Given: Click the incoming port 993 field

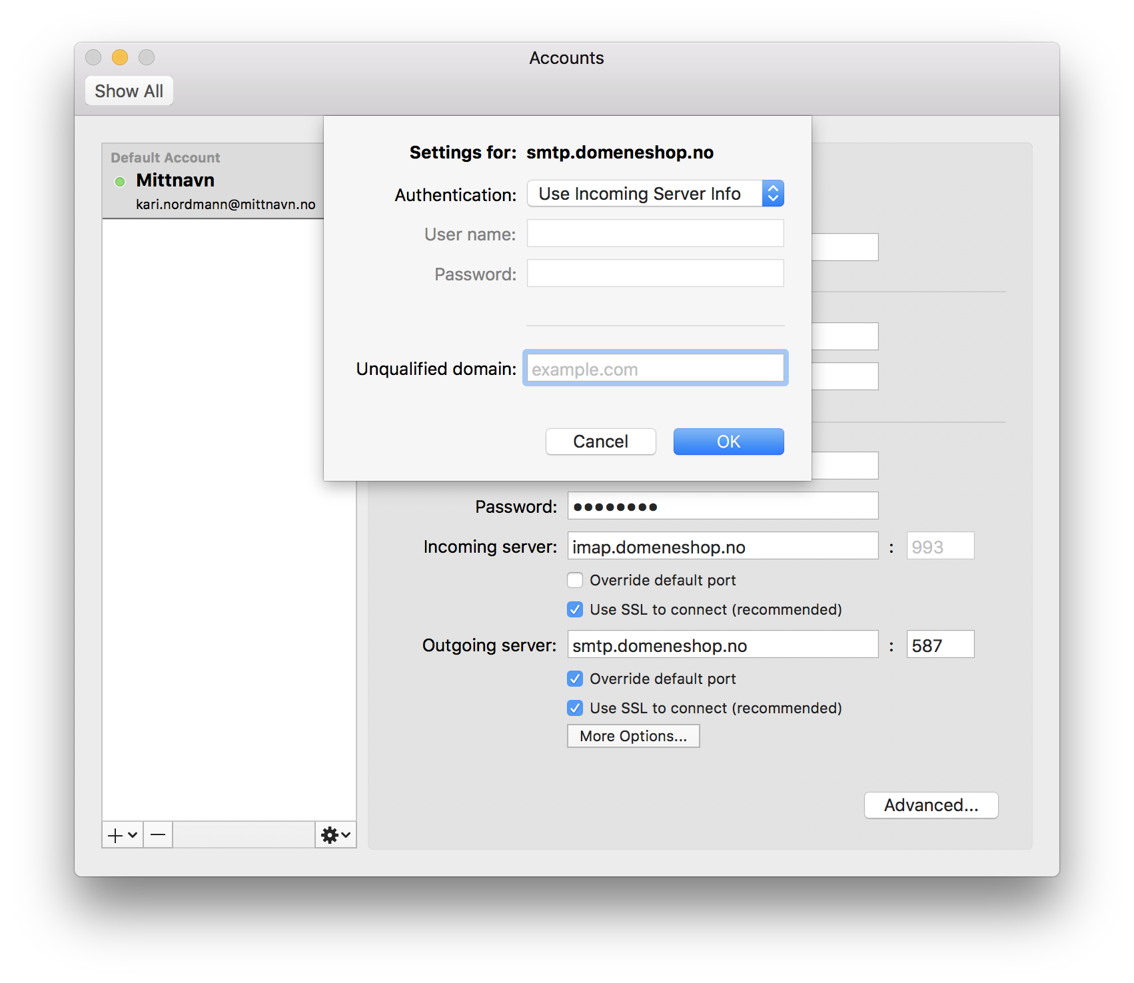Looking at the screenshot, I should coord(940,546).
